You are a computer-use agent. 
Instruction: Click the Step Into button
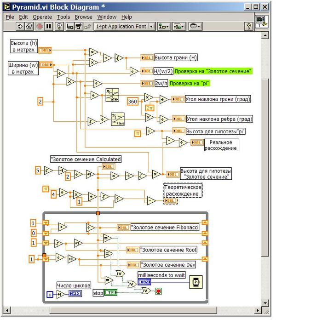point(69,26)
